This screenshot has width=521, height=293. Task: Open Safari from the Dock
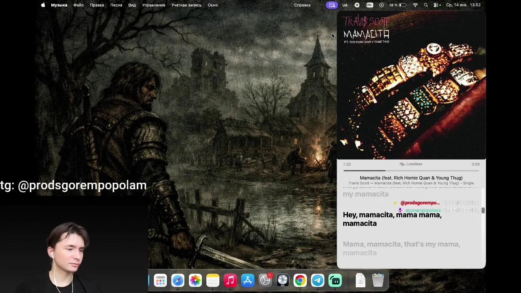click(x=178, y=280)
